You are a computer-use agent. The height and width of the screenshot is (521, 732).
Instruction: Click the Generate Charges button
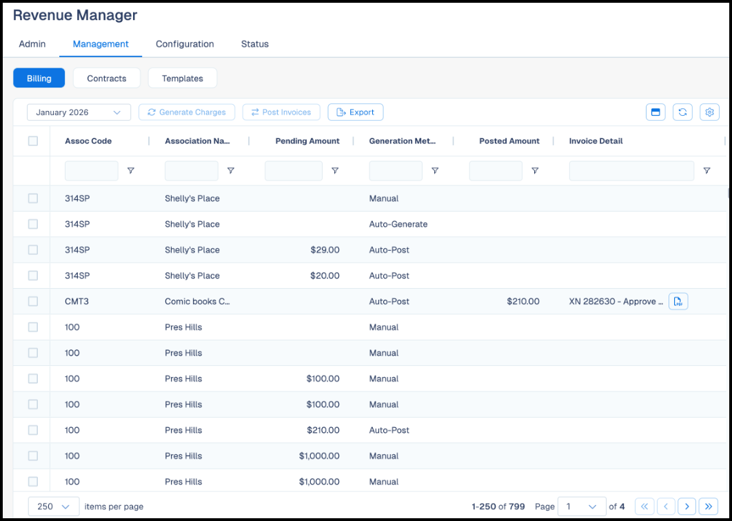coord(187,112)
